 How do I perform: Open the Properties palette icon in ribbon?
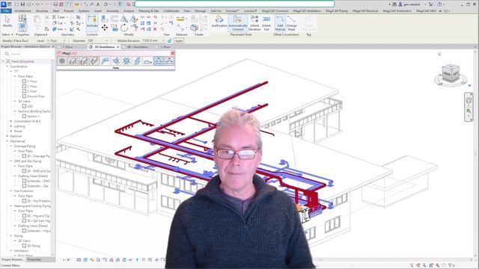22,28
